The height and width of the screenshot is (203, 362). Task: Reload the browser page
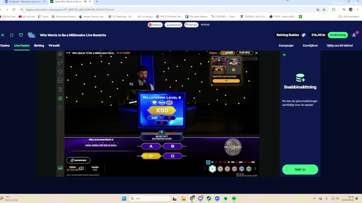[14, 10]
